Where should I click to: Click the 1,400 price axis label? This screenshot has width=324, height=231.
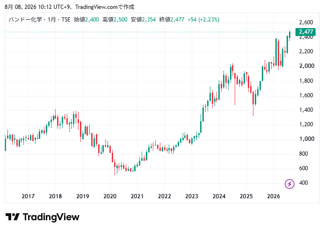click(306, 110)
